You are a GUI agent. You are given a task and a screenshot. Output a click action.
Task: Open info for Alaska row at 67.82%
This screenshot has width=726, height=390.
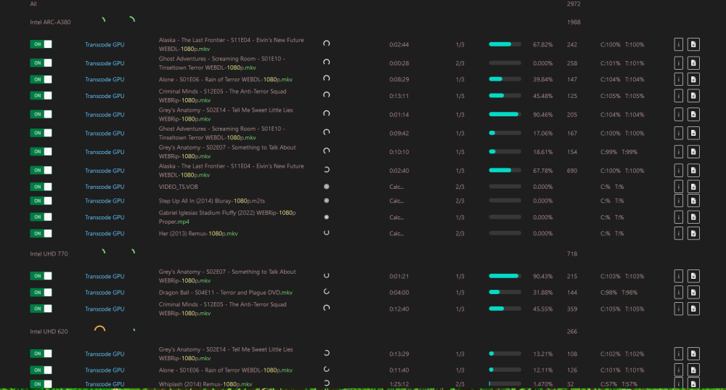[678, 44]
